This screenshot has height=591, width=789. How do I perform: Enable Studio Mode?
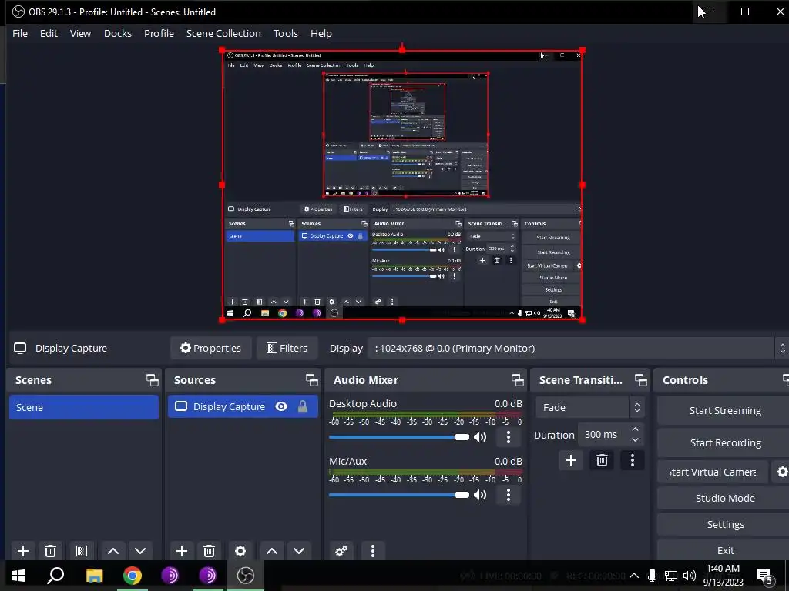point(724,498)
